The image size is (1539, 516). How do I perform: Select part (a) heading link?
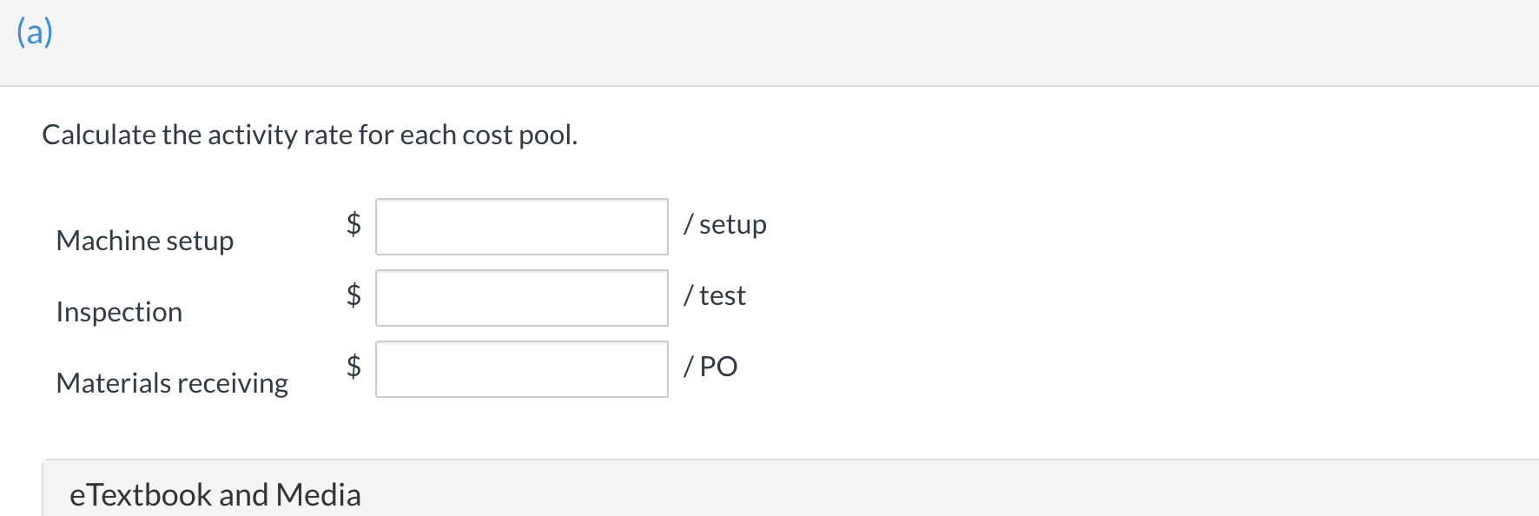33,31
